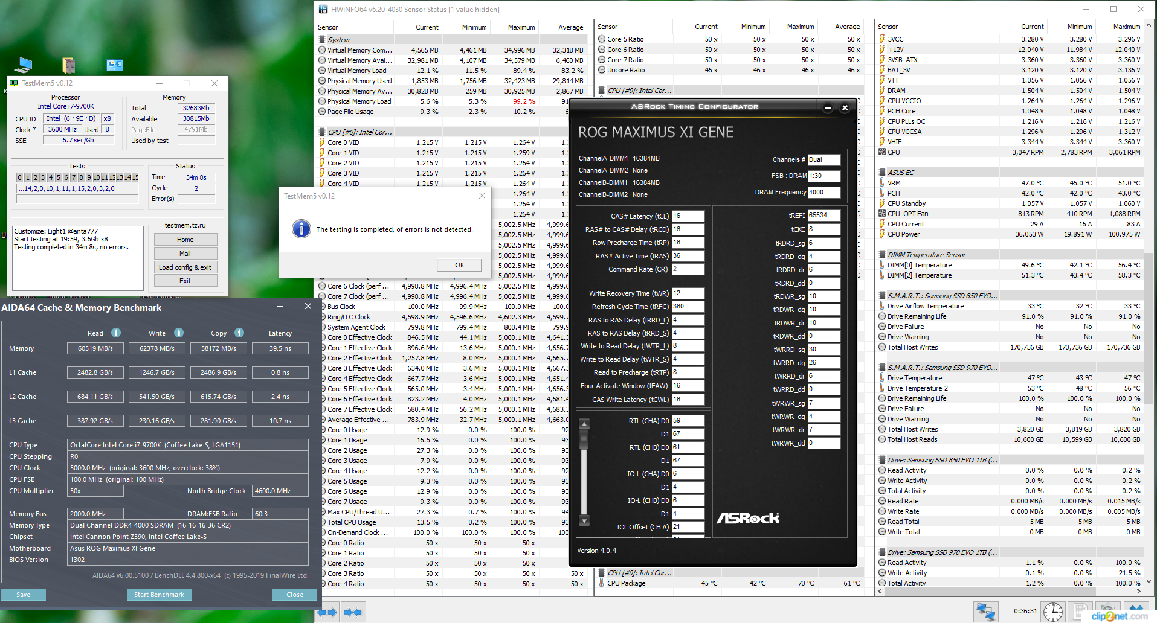The image size is (1157, 623).
Task: Click the HWiNFO64 title bar icon
Action: tap(323, 9)
